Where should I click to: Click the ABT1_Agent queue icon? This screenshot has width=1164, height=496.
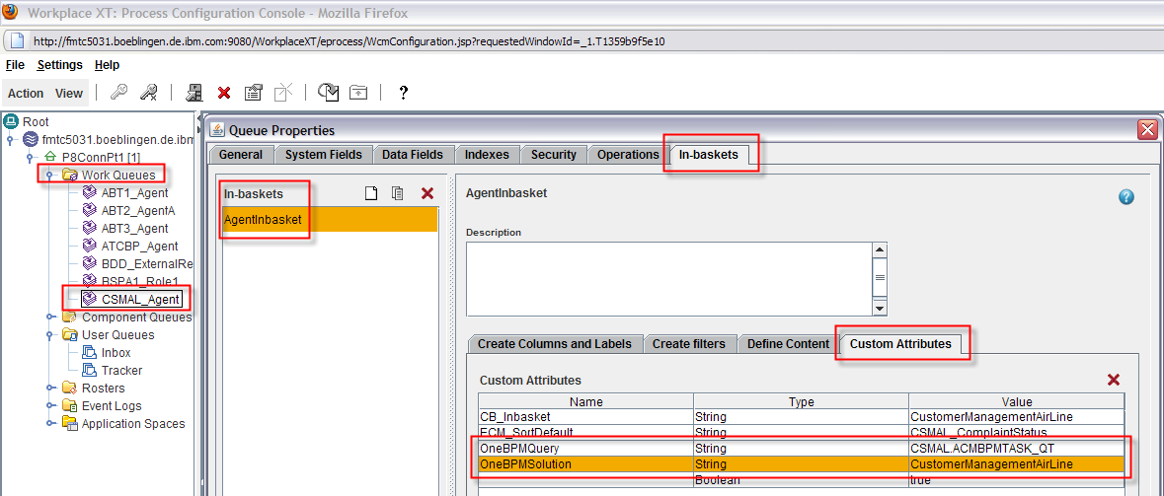pyautogui.click(x=90, y=192)
